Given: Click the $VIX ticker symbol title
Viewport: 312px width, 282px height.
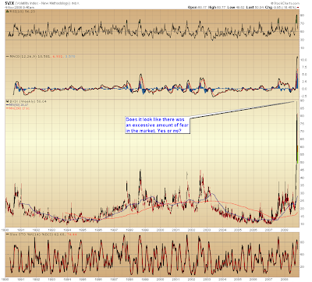Looking at the screenshot, I should tap(9, 3).
